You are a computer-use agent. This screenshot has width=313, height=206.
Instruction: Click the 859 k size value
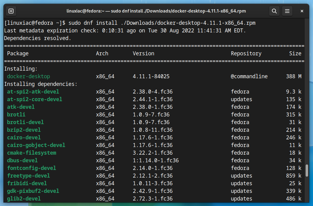294,176
